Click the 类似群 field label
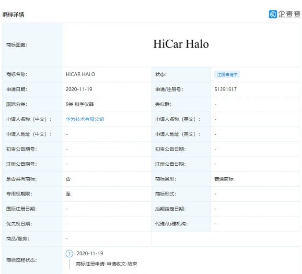Image resolution: width=302 pixels, height=274 pixels. [x=163, y=104]
